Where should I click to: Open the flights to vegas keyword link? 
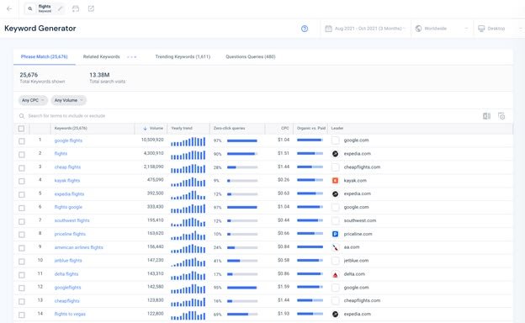(x=70, y=314)
